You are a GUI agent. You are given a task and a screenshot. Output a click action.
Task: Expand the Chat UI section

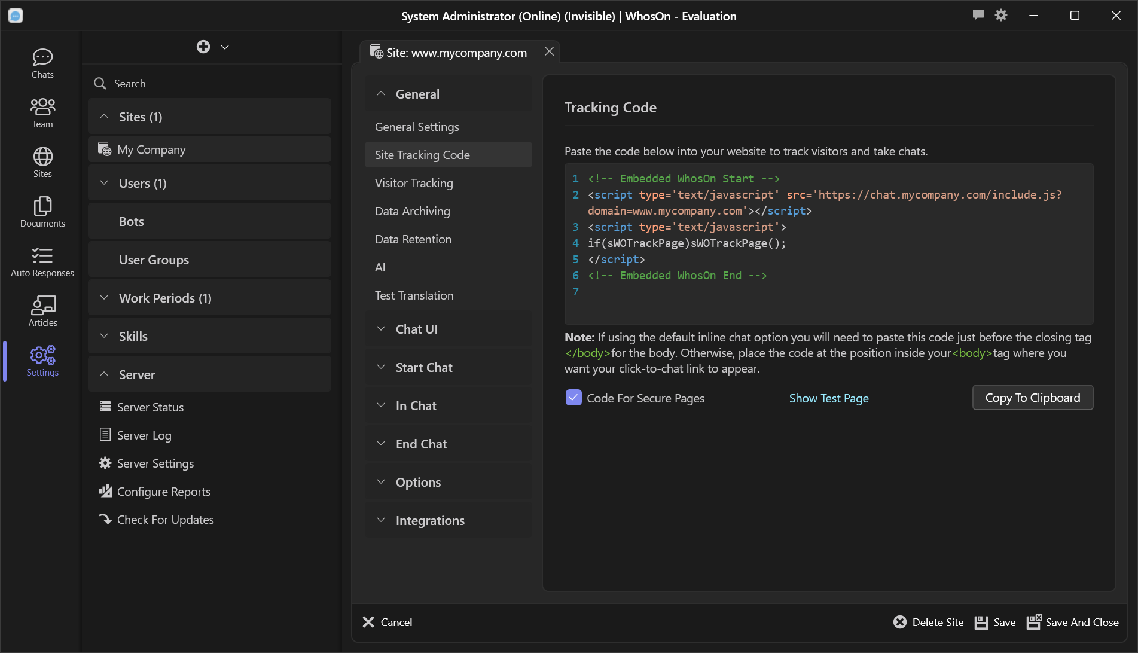coord(449,329)
